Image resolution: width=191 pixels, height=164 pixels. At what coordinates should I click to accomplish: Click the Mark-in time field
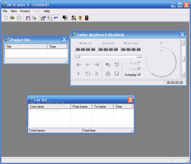pyautogui.click(x=85, y=50)
